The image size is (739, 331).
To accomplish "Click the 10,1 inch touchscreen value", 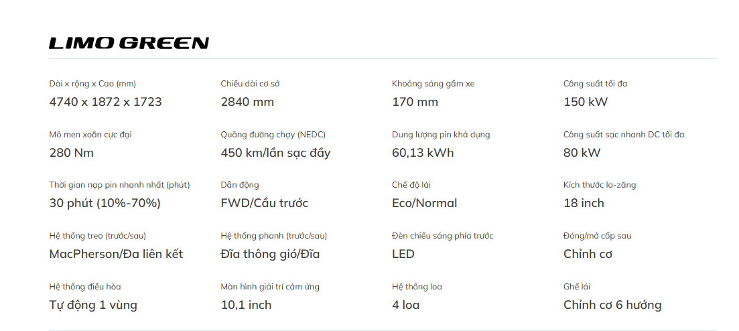I will [246, 305].
